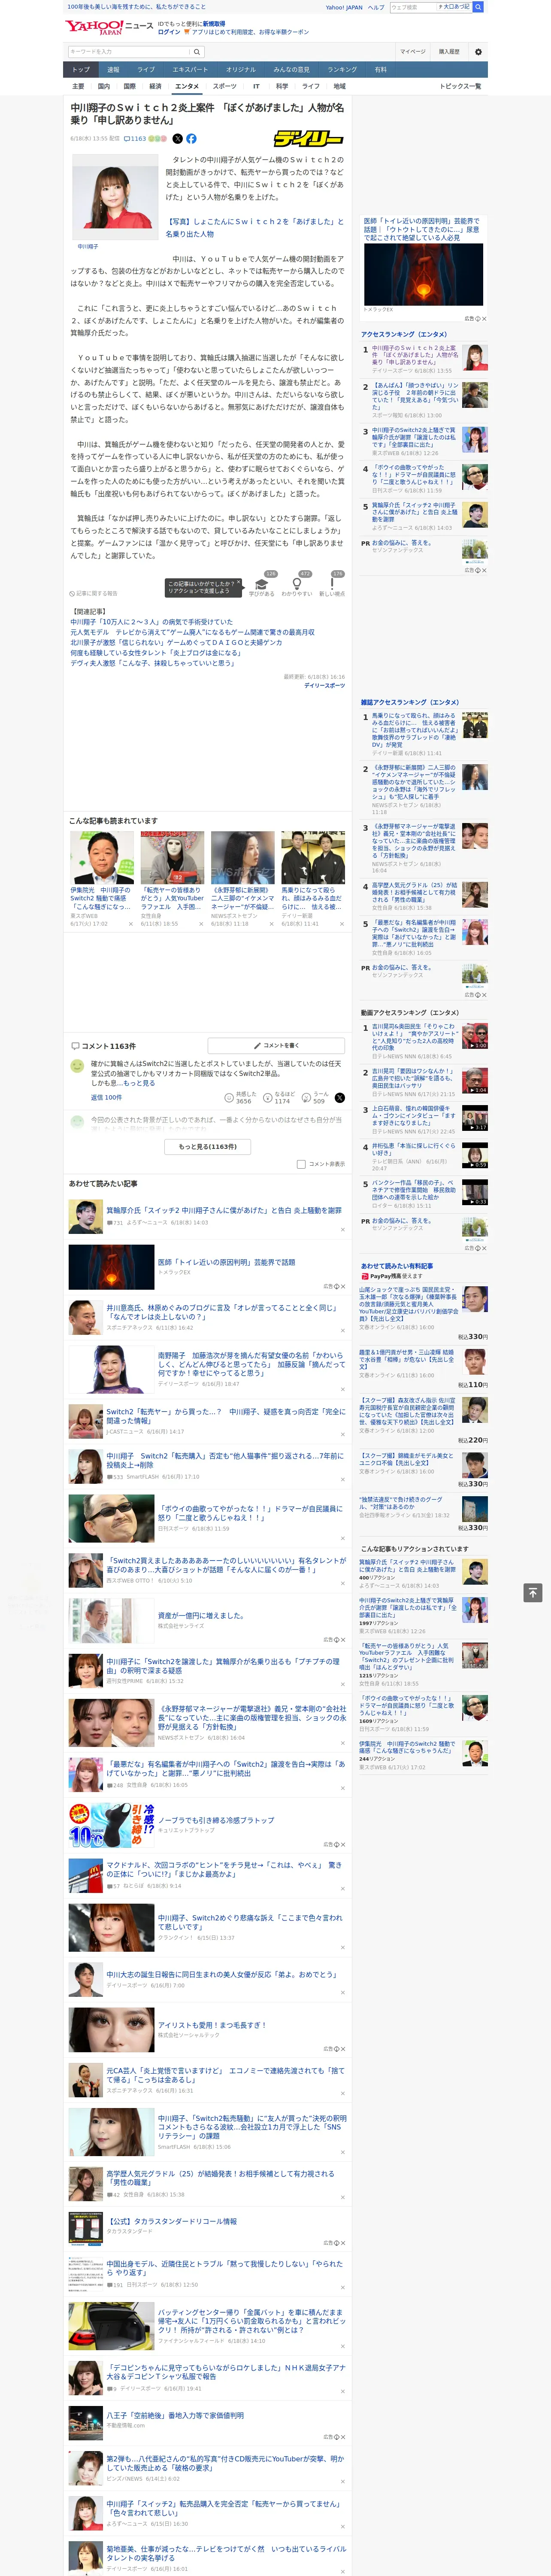Click the Yahoo! JAPAN News logo
The width and height of the screenshot is (551, 2576).
click(x=109, y=27)
